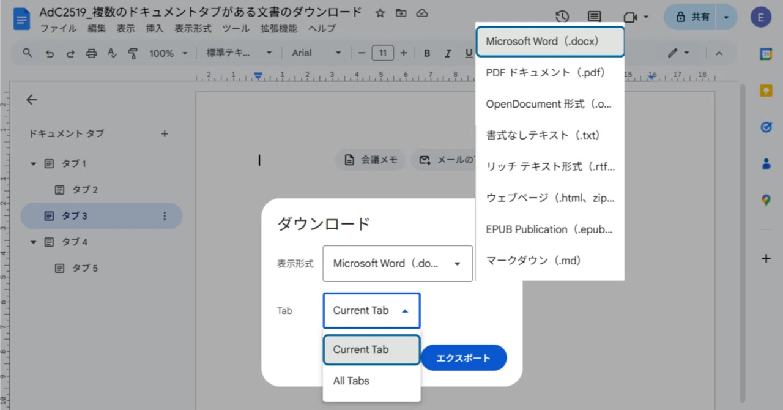This screenshot has height=410, width=783.
Task: Check the cloud save status icon
Action: [421, 13]
